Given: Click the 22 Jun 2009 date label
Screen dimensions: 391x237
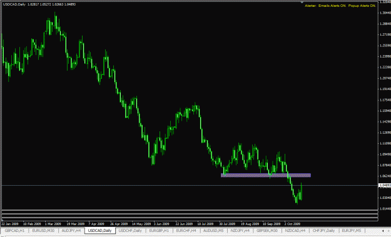Looking at the screenshot, I should click(x=184, y=224).
